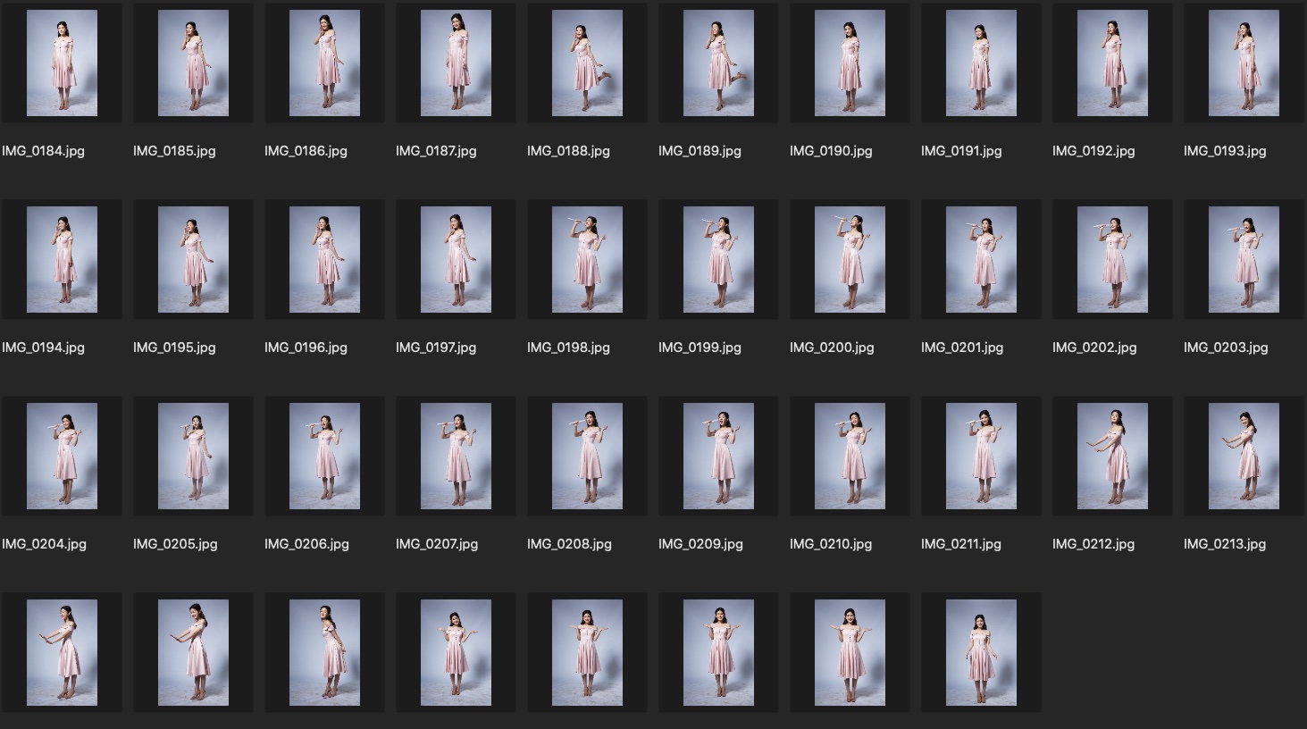Click the IMG_0212.jpg thumbnail
Viewport: 1307px width, 729px height.
coord(1112,457)
